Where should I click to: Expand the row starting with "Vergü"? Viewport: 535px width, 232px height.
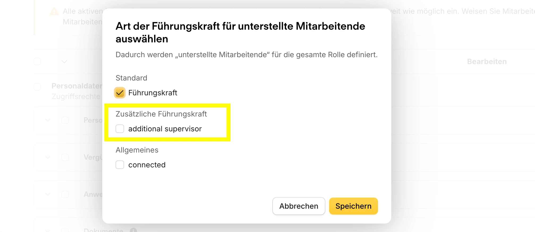point(48,157)
